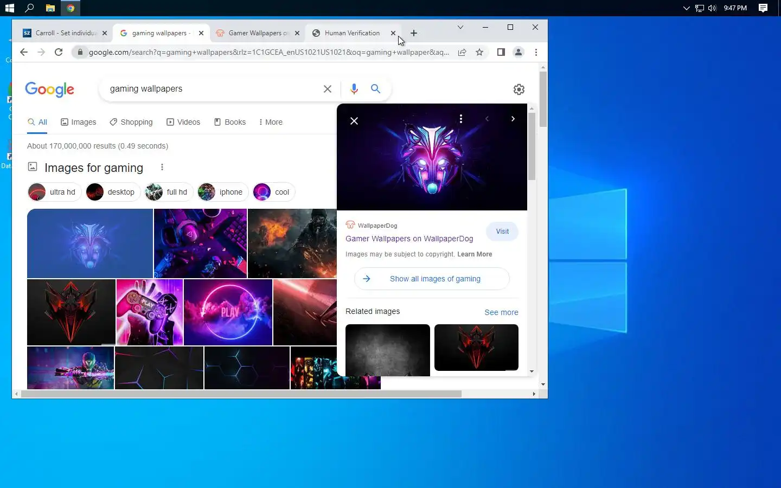The width and height of the screenshot is (781, 488).
Task: Open the pink game controller thumbnail
Action: 150,312
